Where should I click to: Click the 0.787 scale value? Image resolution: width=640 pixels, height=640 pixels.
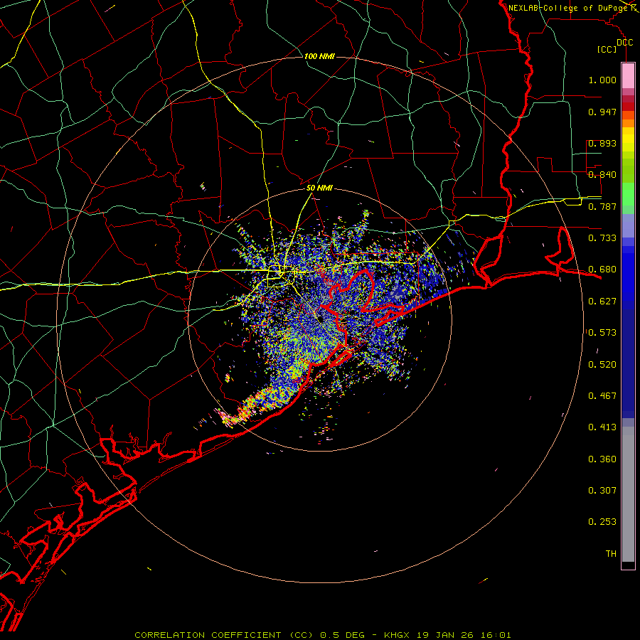tap(602, 206)
